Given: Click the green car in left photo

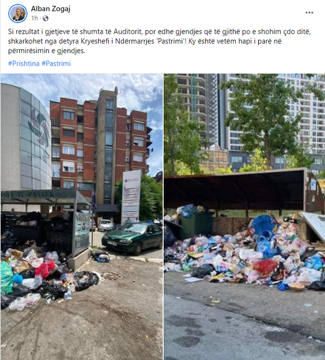Looking at the screenshot, I should [x=132, y=238].
